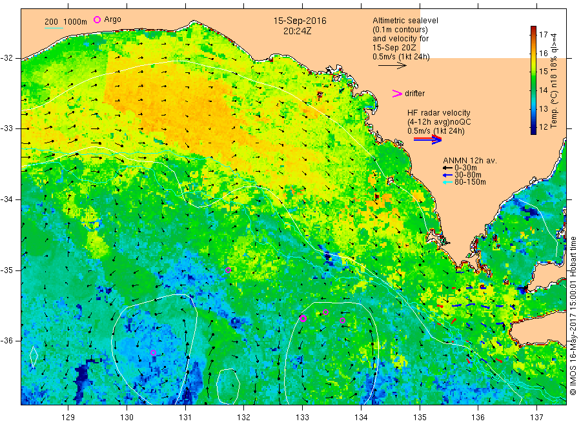Click the blue 30-80m ANMN arrow symbol
This screenshot has width=581, height=426.
click(447, 175)
